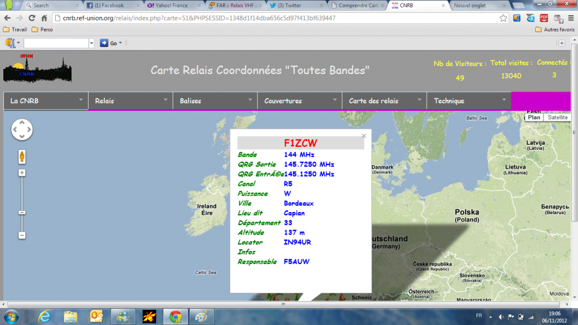
Task: Open Paint from the taskbar
Action: [202, 317]
